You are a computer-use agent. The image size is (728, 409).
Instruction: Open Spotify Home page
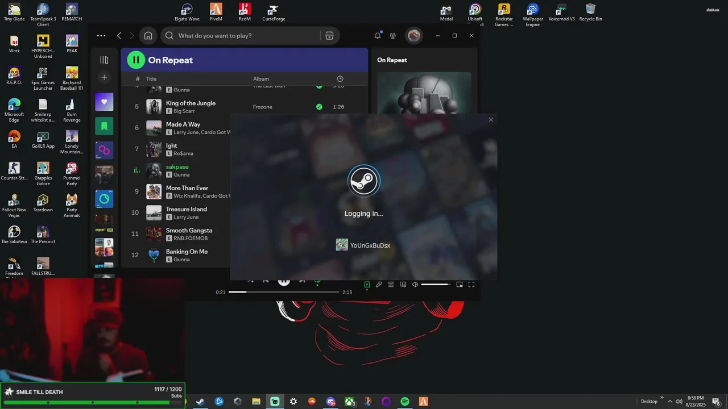pos(148,35)
